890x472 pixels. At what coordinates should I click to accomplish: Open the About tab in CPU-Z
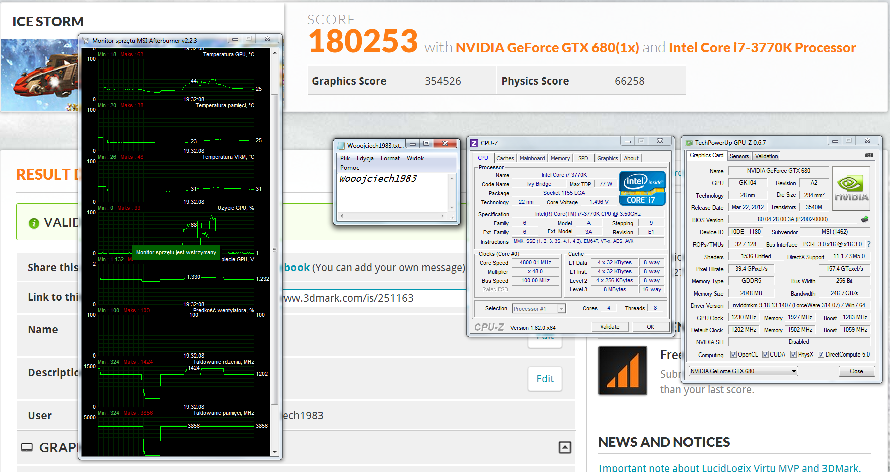click(x=631, y=158)
